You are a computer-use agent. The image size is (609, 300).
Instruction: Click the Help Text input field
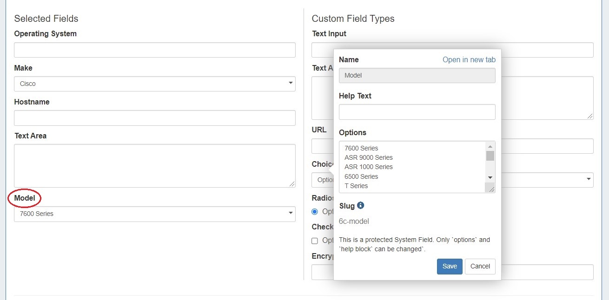click(x=417, y=112)
